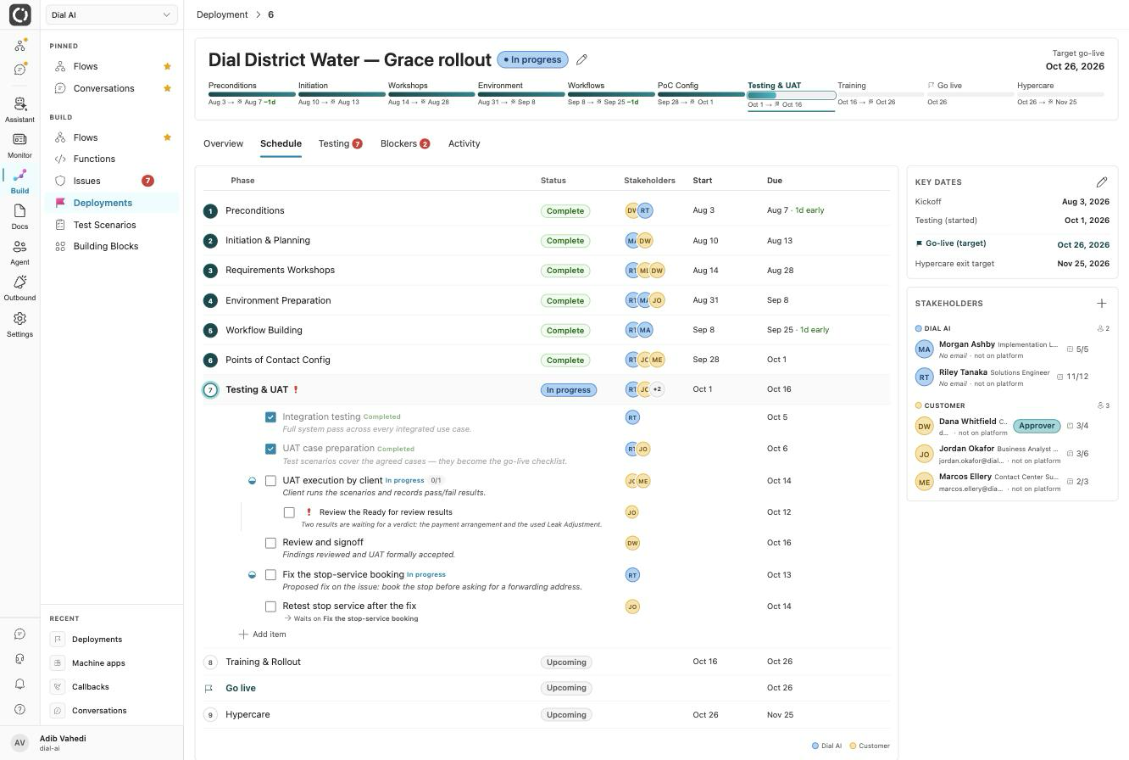The height and width of the screenshot is (760, 1129).
Task: Uncheck the Integration testing item
Action: (270, 417)
